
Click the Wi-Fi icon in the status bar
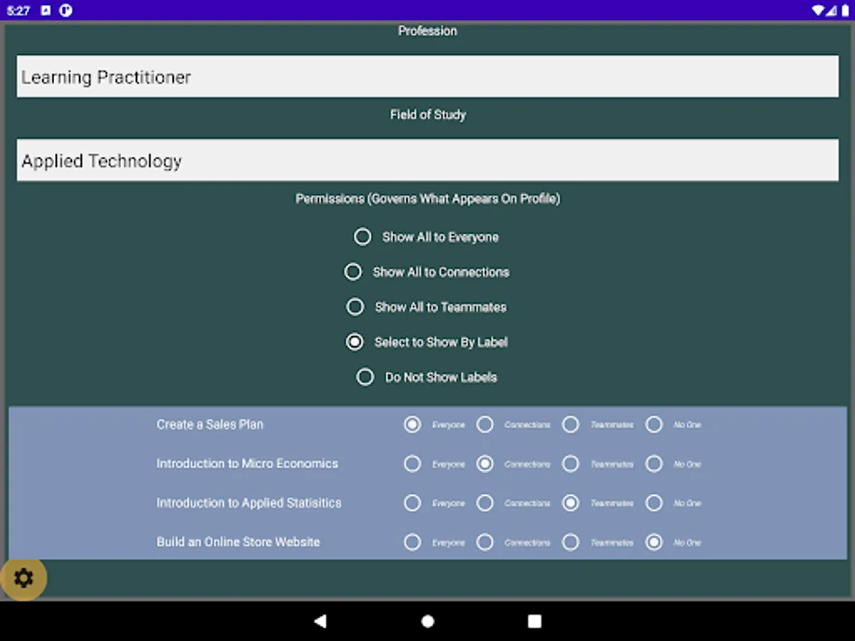click(x=817, y=11)
